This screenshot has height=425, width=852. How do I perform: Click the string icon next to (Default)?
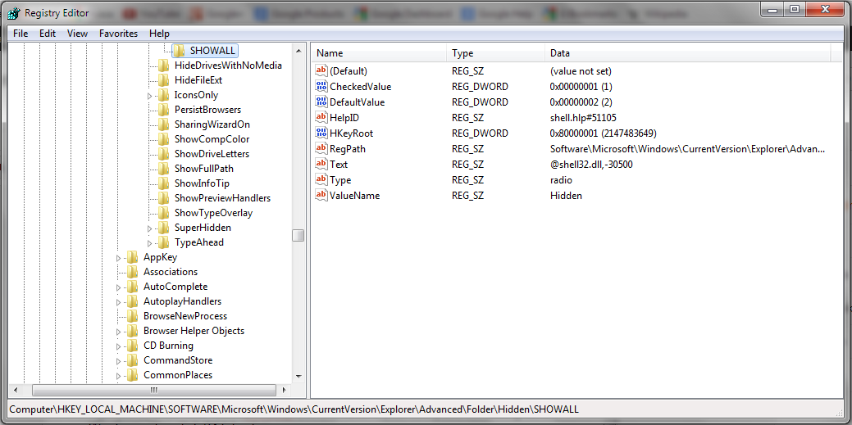321,70
